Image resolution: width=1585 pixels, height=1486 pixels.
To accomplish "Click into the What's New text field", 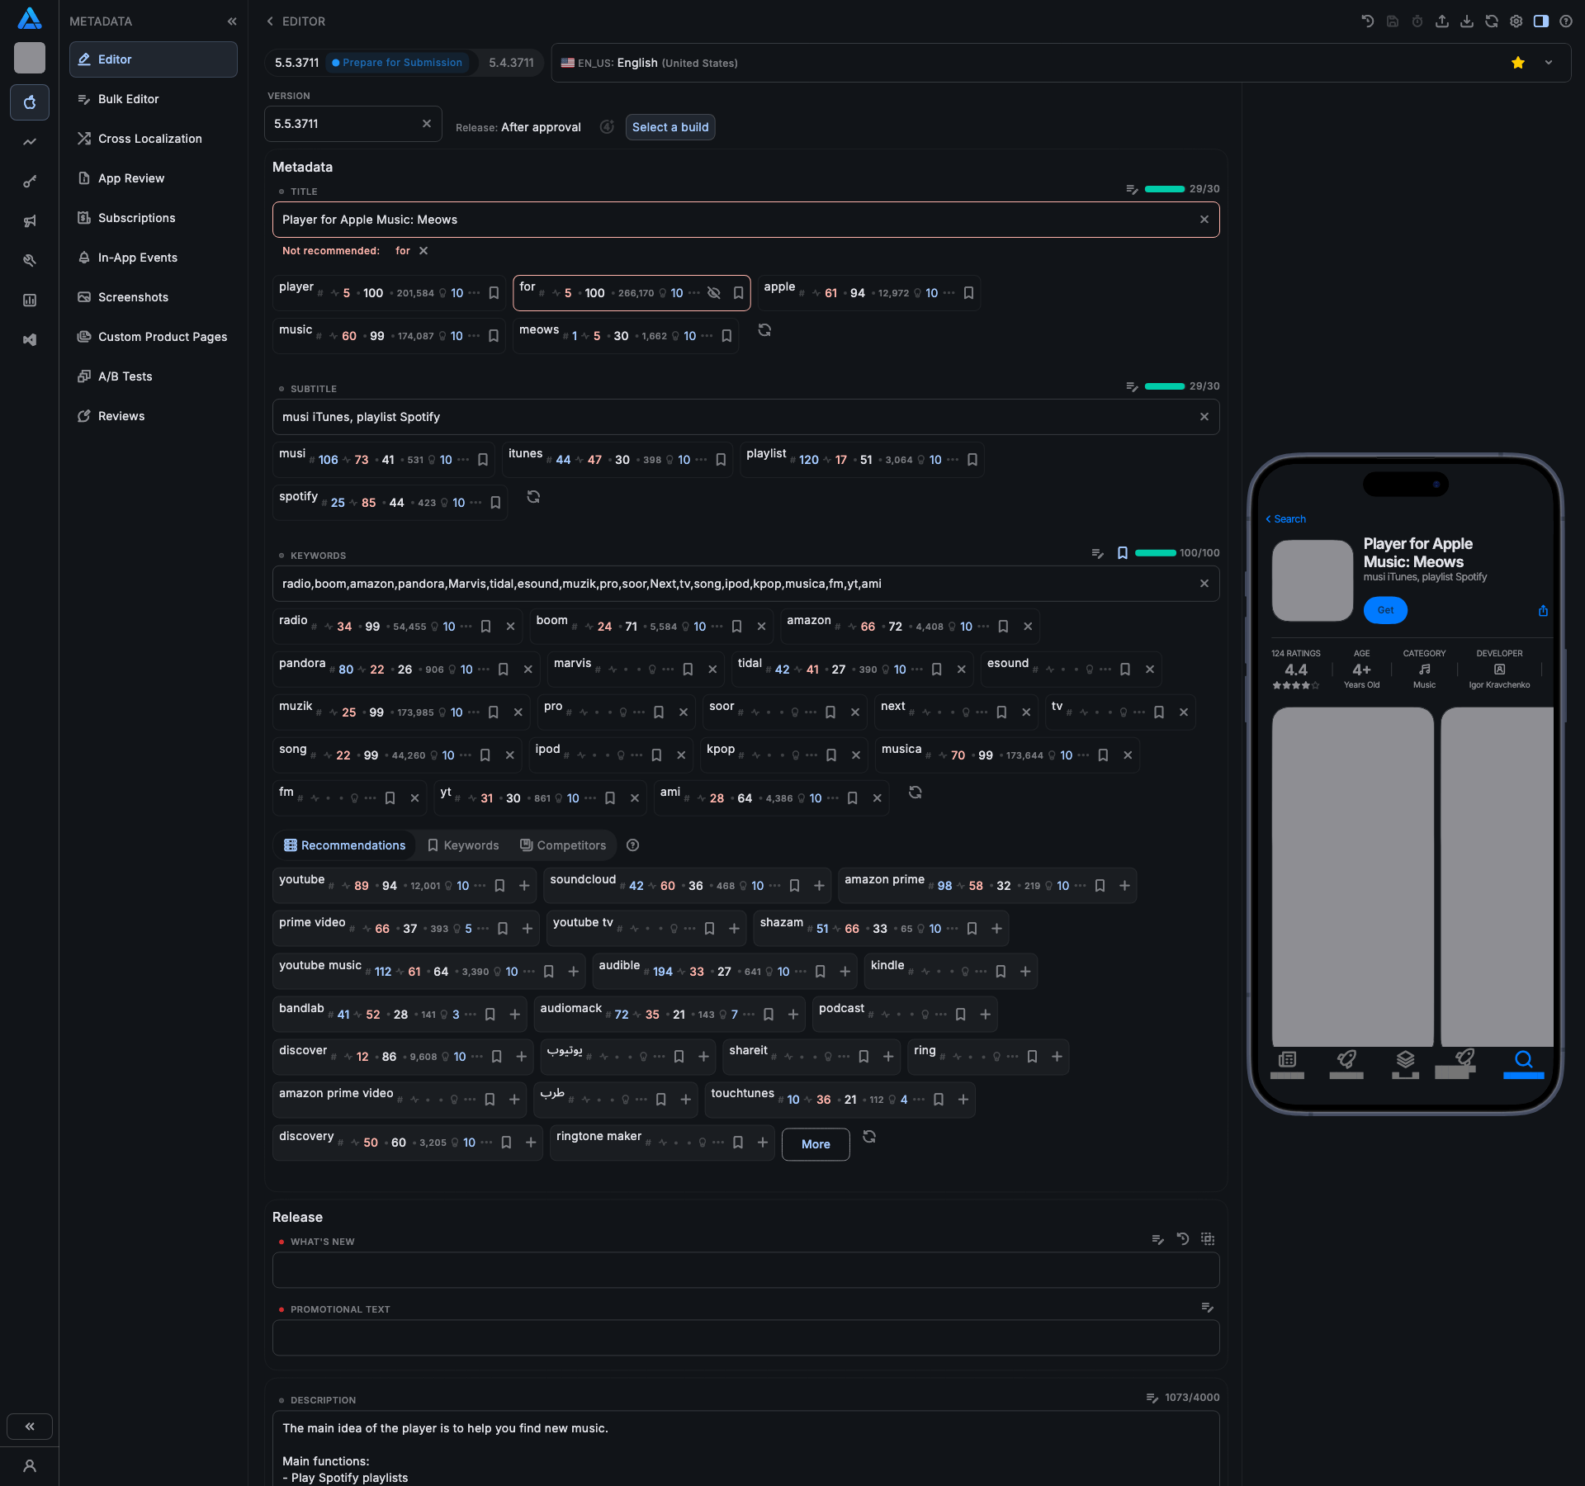I will pos(745,1271).
